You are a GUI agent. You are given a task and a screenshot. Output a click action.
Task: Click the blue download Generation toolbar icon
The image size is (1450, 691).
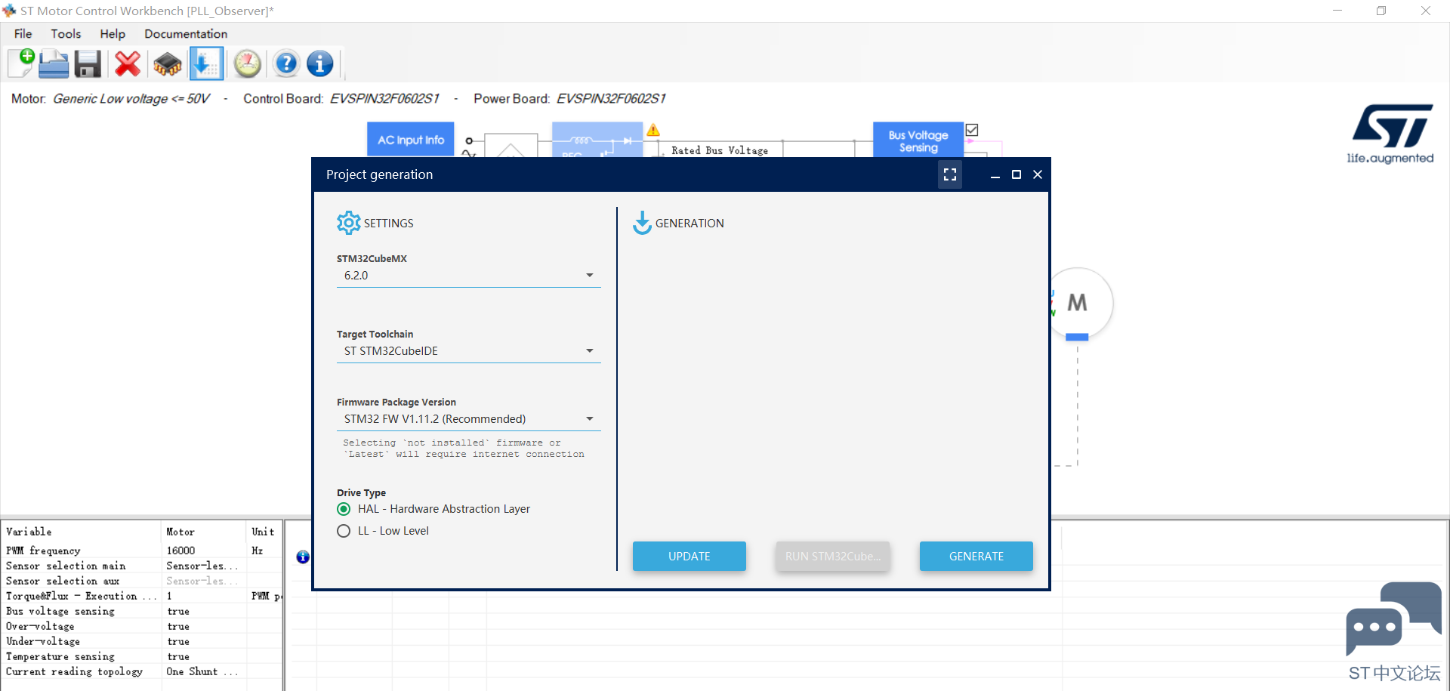[205, 63]
